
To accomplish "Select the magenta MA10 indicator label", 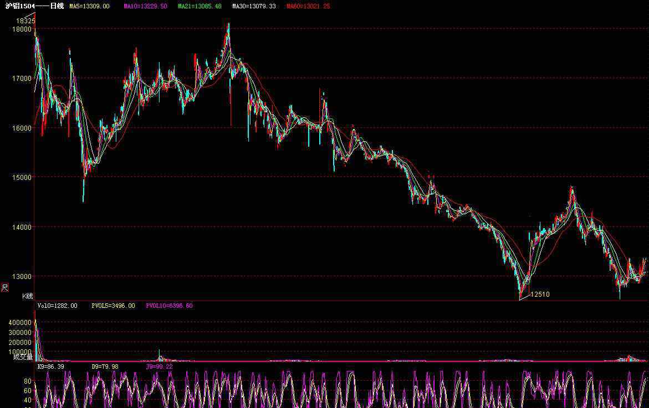I will [x=145, y=6].
